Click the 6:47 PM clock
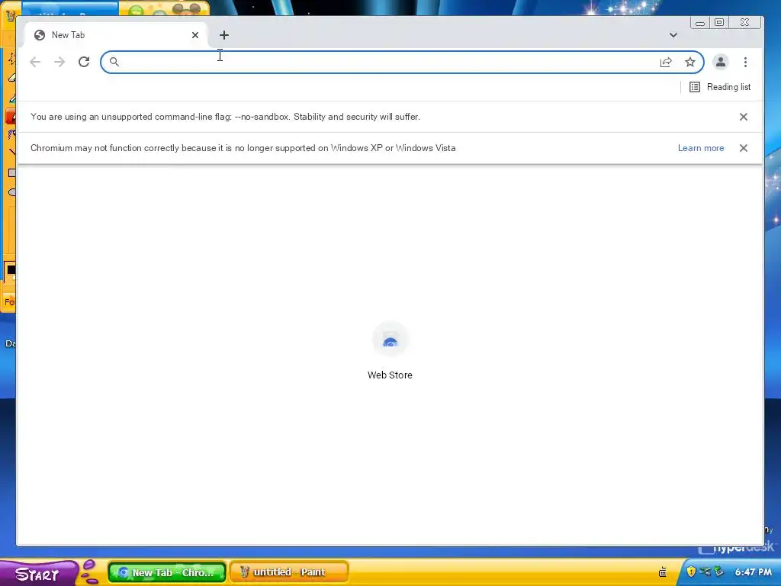781x586 pixels. coord(753,572)
